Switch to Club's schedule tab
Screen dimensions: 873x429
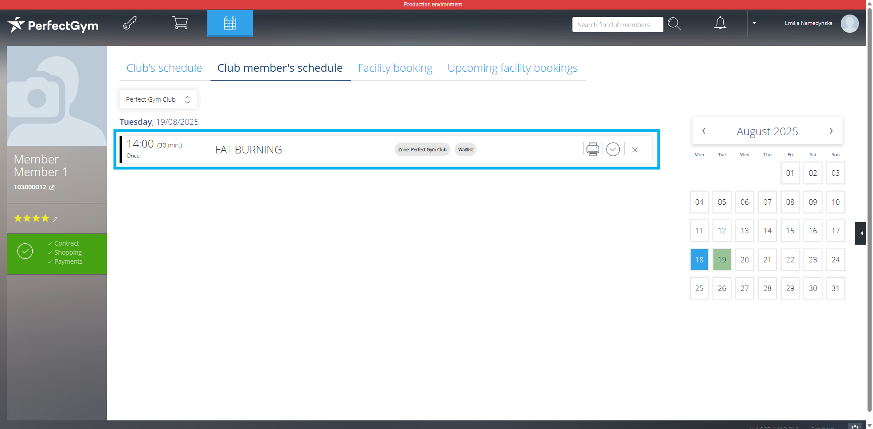[164, 68]
